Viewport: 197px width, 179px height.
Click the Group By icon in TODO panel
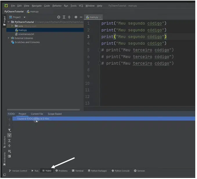pyautogui.click(x=9, y=151)
